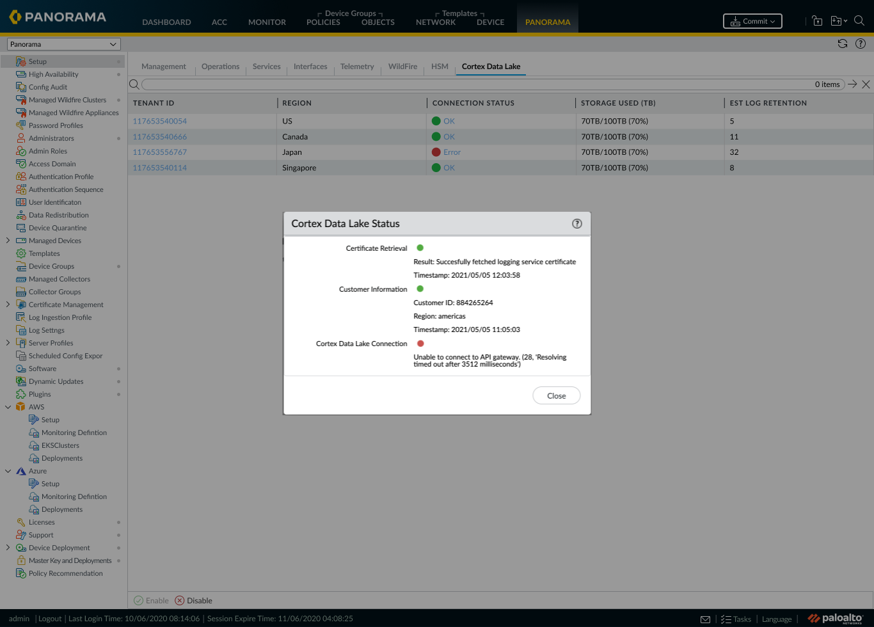This screenshot has width=874, height=627.
Task: Click the Setup gear icon in sidebar
Action: click(21, 61)
